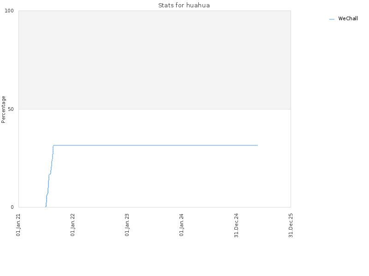Click the WeChall legend color swatch

pyautogui.click(x=332, y=19)
